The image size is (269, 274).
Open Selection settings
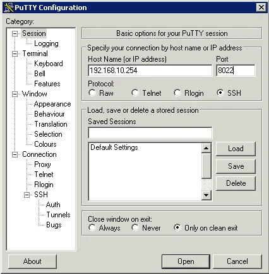pos(48,134)
